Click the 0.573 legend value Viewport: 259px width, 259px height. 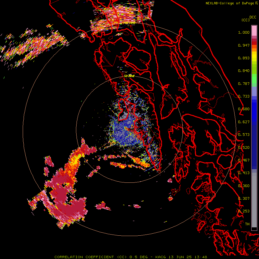[244, 135]
